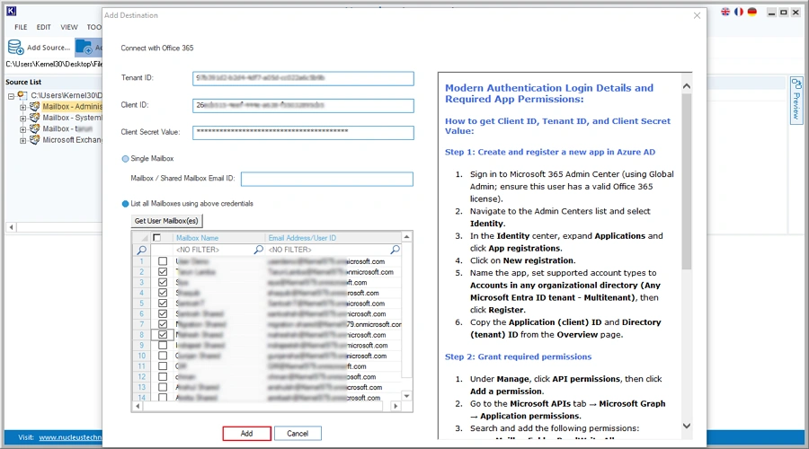Close the Add Destination dialog

coord(697,15)
